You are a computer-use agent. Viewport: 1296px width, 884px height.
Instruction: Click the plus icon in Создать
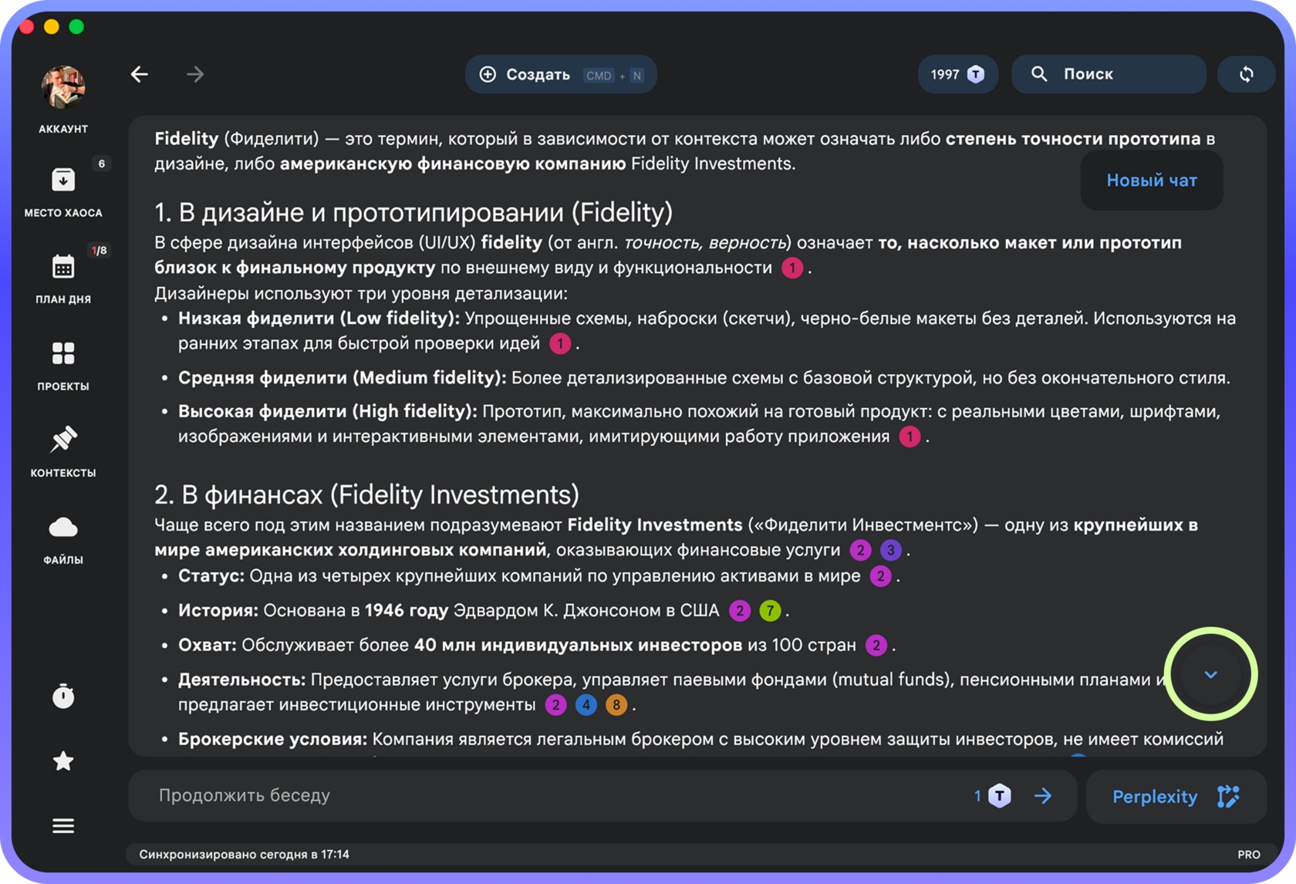[488, 74]
